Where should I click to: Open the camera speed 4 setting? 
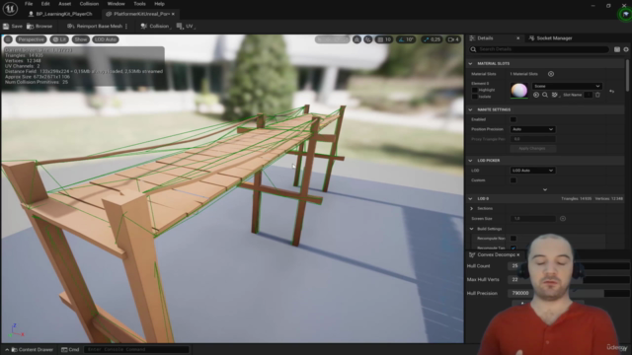(453, 39)
